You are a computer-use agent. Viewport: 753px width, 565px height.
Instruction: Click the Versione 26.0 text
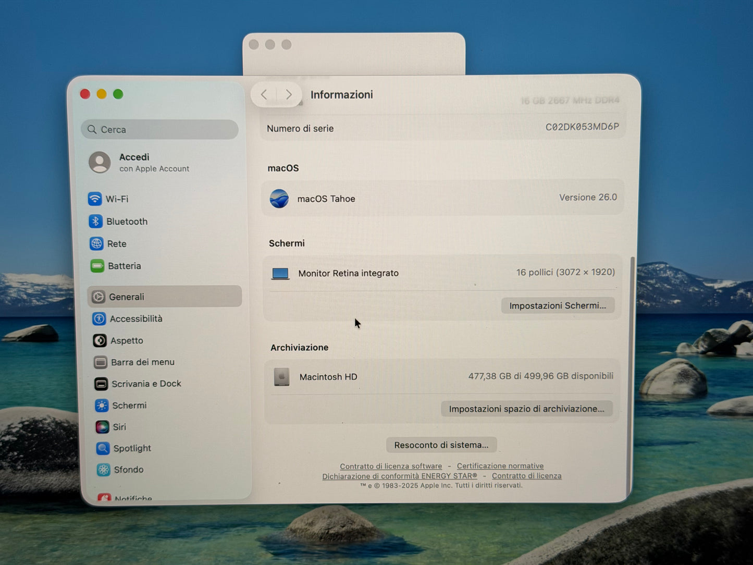tap(588, 198)
